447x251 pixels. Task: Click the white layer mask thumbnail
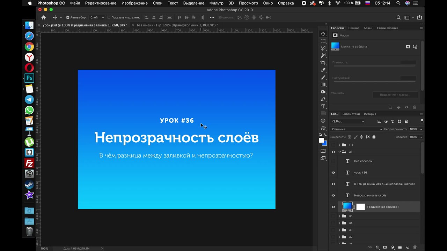tap(360, 207)
